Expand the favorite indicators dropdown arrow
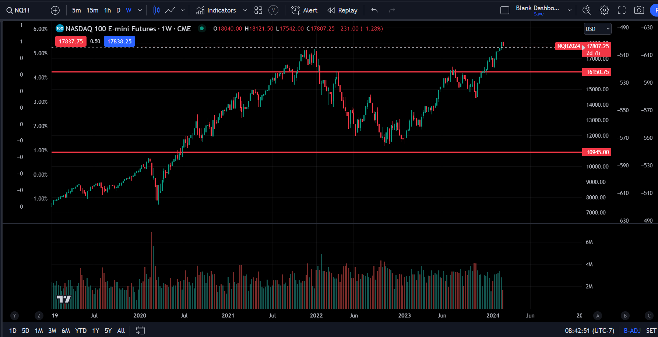 tap(245, 10)
